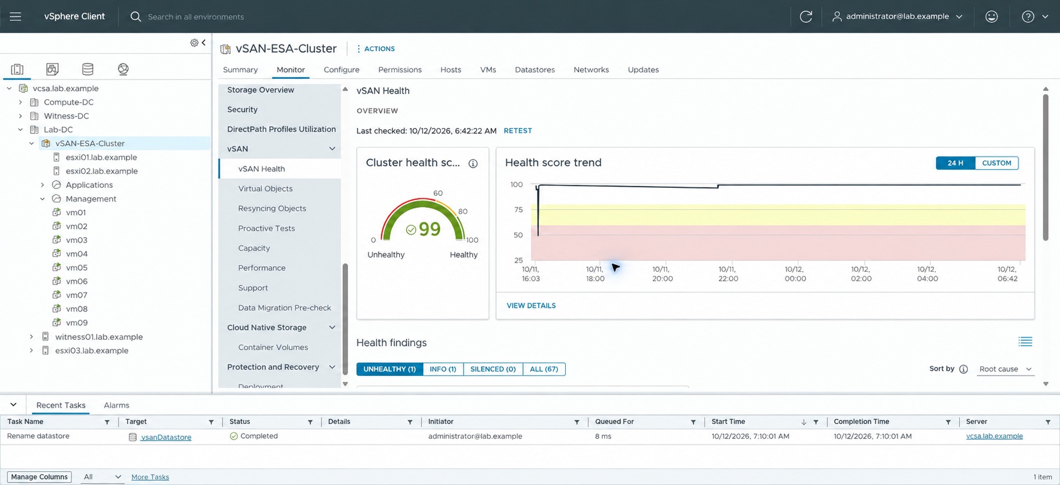
Task: Filter the Initiator column
Action: tap(577, 422)
